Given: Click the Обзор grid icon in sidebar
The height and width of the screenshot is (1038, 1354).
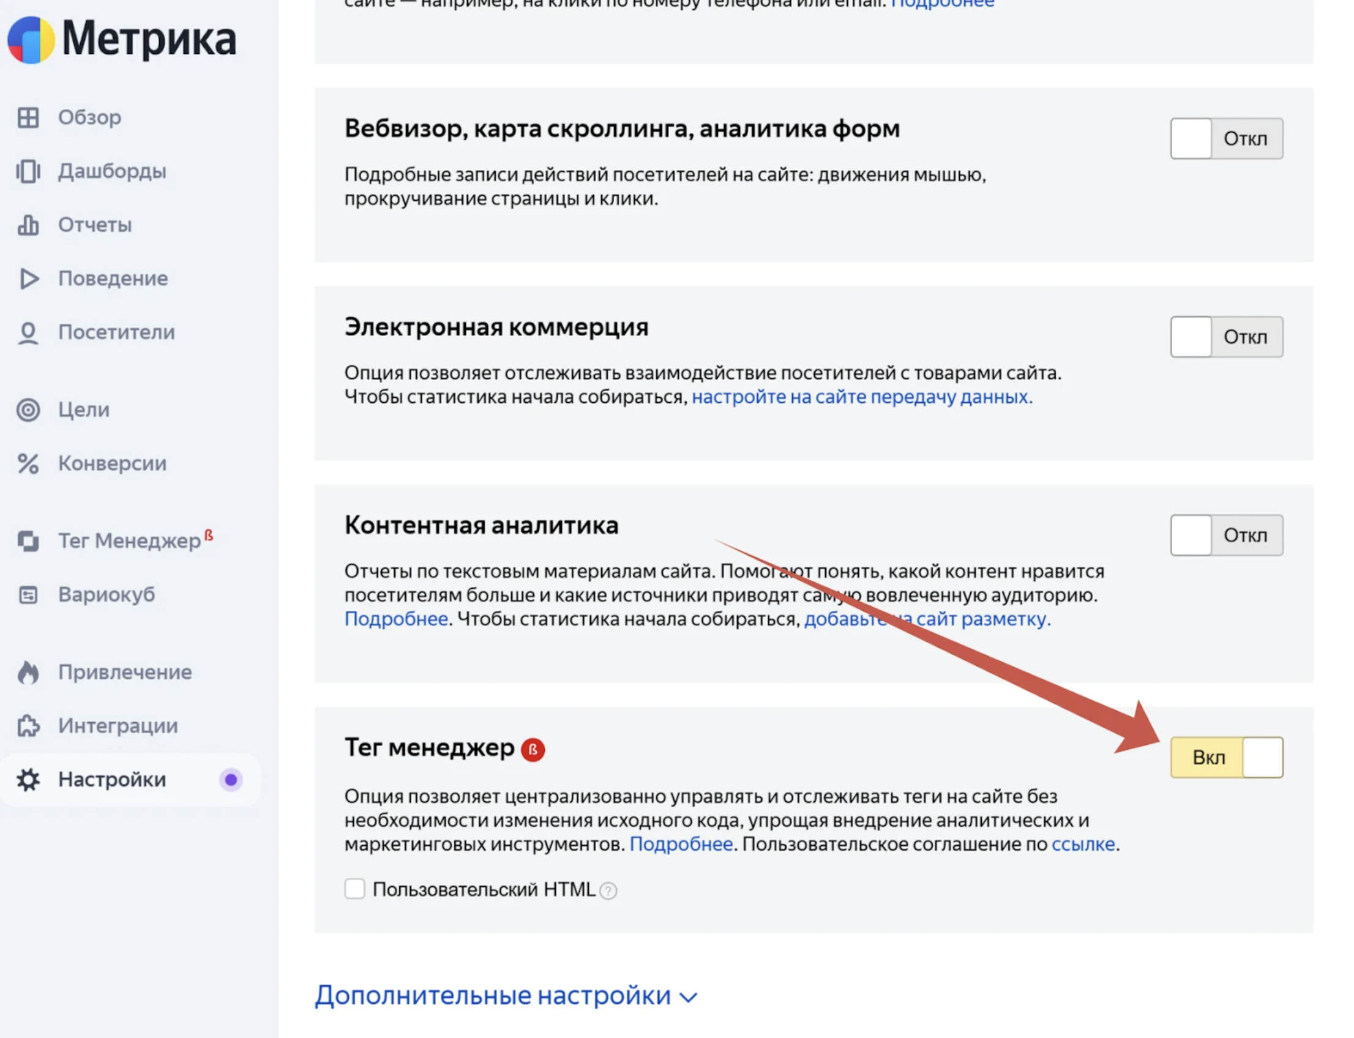Looking at the screenshot, I should (x=28, y=118).
